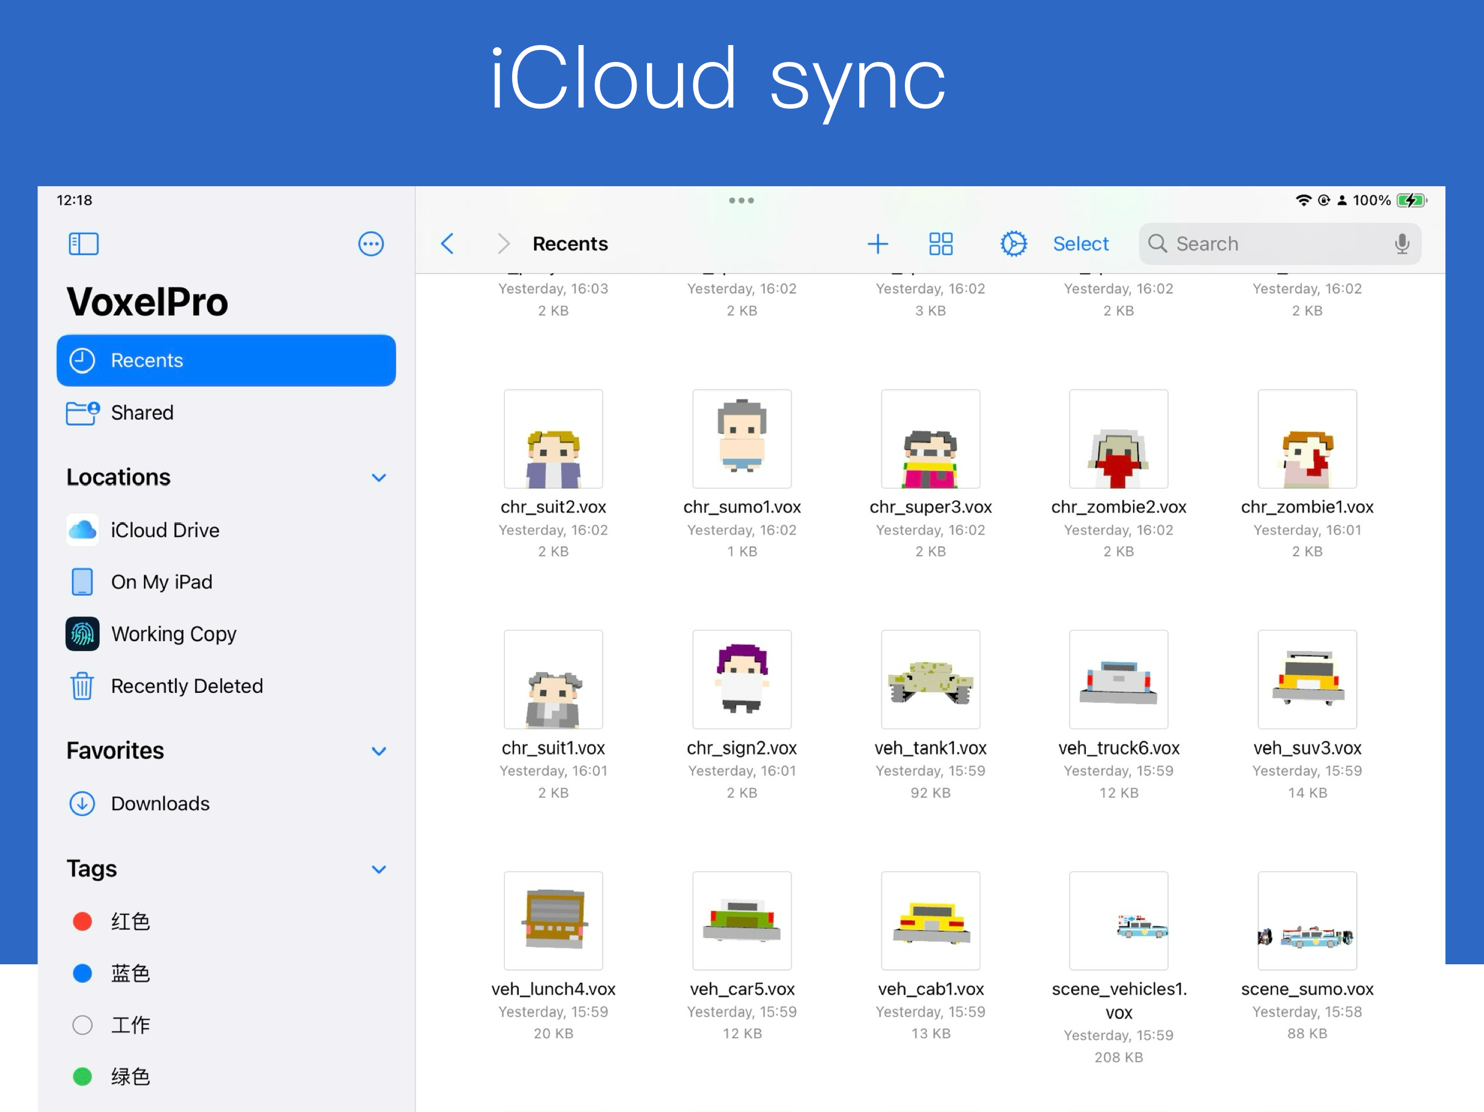Open chr_zombie2.vox thumbnail

pos(1118,439)
